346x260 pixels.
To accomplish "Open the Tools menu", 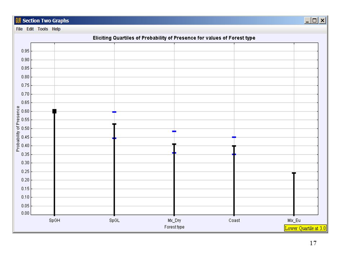I will [43, 29].
